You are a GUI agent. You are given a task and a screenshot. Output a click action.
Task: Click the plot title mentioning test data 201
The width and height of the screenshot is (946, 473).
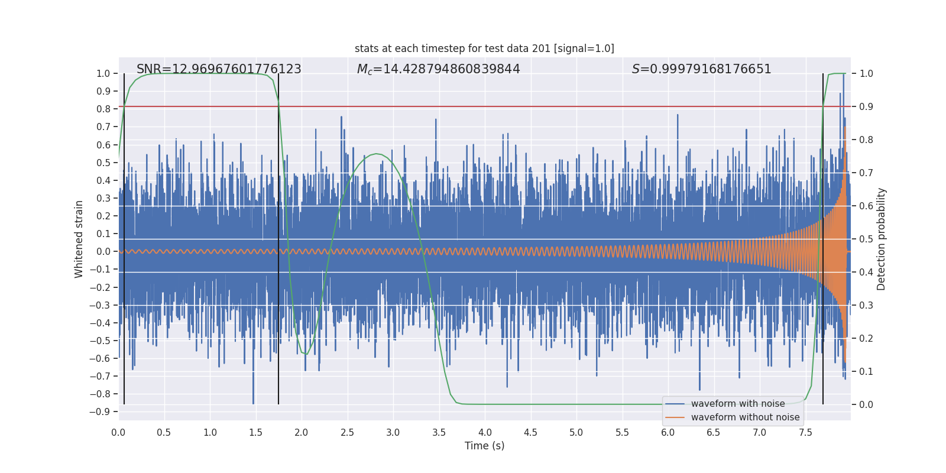click(x=484, y=48)
